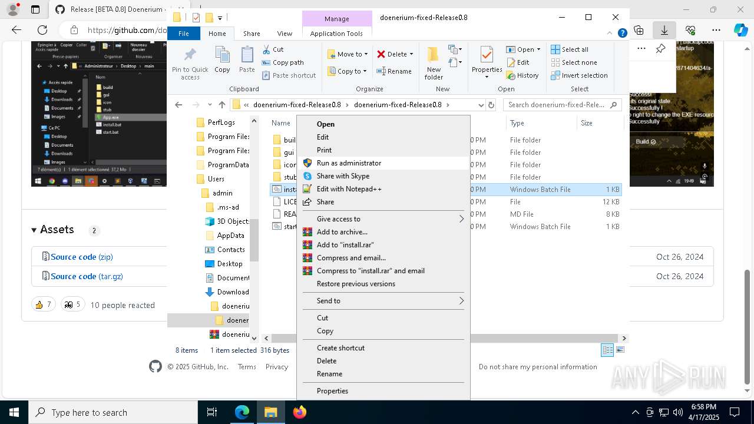Image resolution: width=754 pixels, height=424 pixels.
Task: Select Desktop in the navigation pane
Action: coord(224,264)
